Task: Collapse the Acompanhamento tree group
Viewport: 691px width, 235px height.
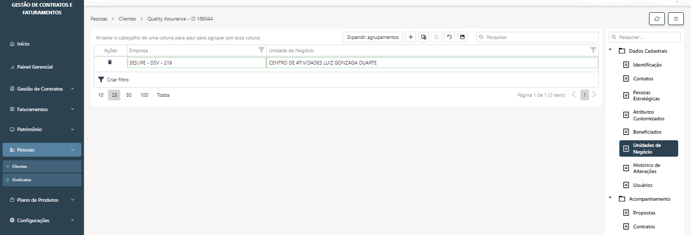Action: (x=610, y=198)
